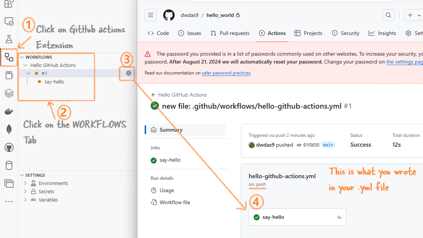Go to the GitHub home logo
The image size is (423, 238).
(169, 15)
